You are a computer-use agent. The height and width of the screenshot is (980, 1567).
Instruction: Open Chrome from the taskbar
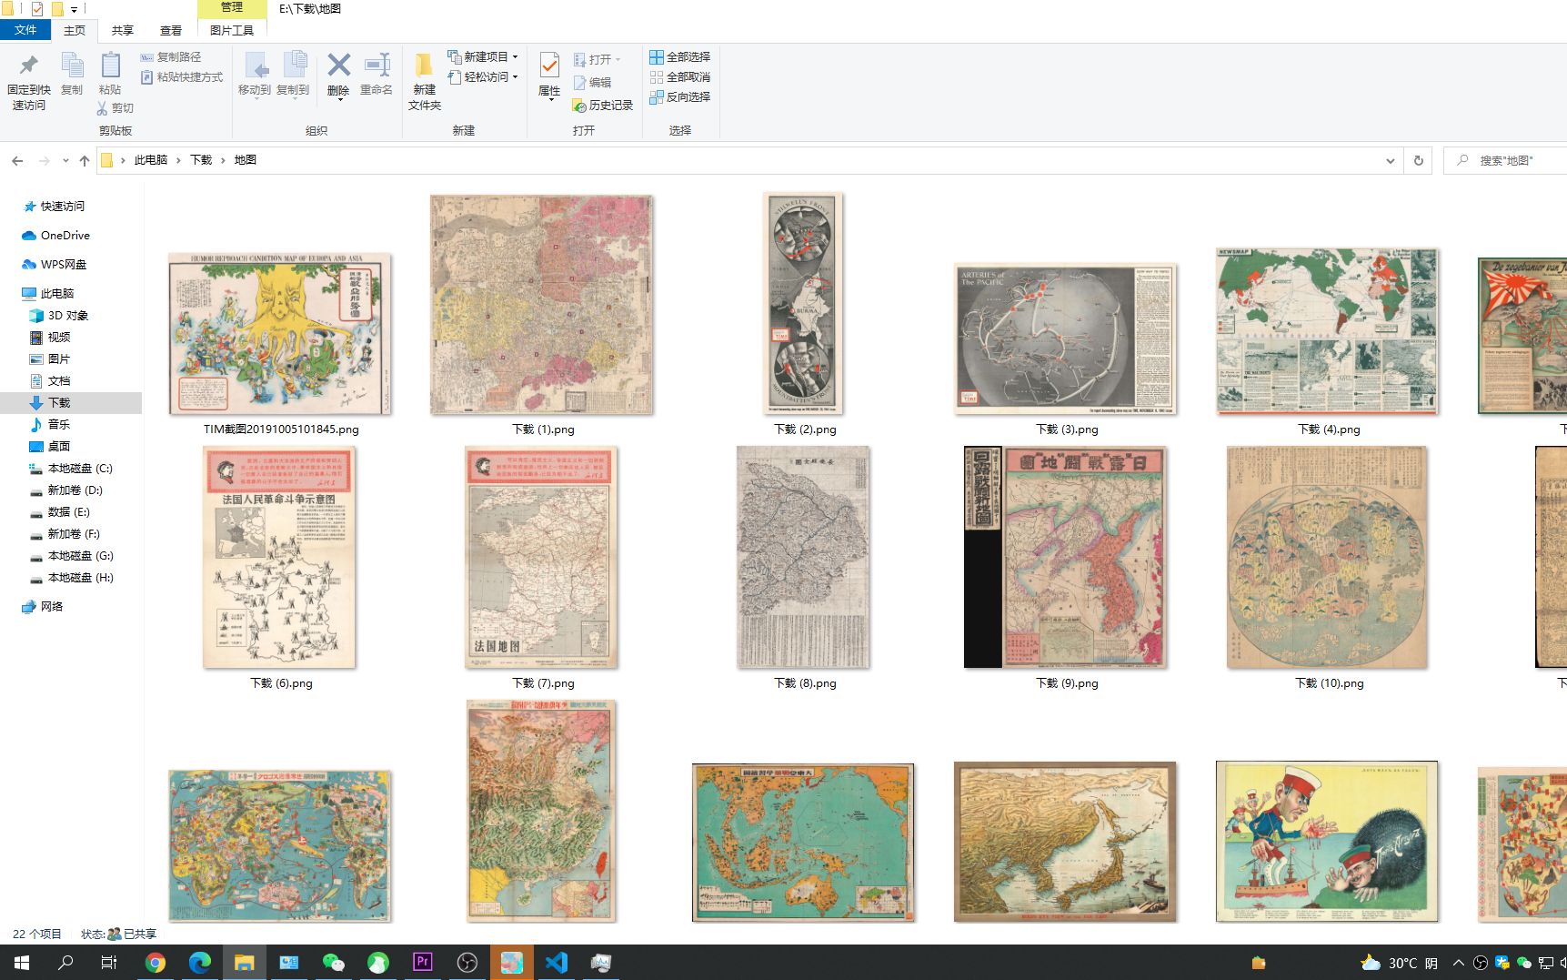click(156, 963)
